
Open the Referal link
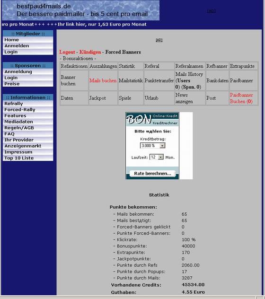click(x=152, y=66)
